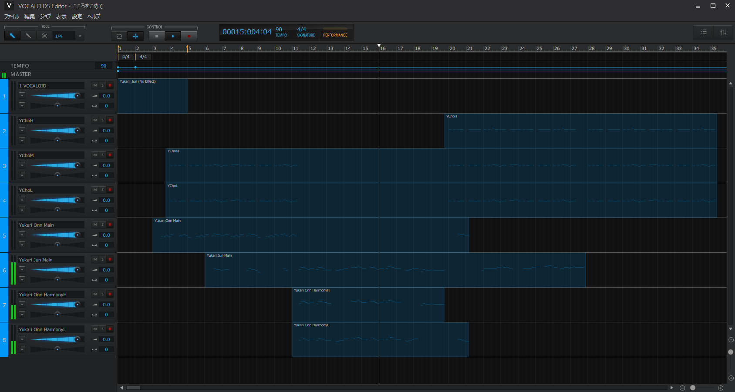The width and height of the screenshot is (735, 392).
Task: Solo the 1 VOCALOID track
Action: (103, 85)
